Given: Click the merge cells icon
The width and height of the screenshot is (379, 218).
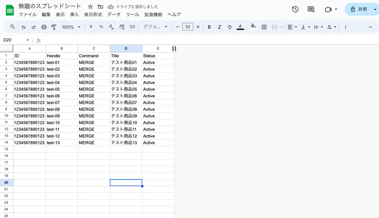Looking at the screenshot, I should (x=275, y=27).
